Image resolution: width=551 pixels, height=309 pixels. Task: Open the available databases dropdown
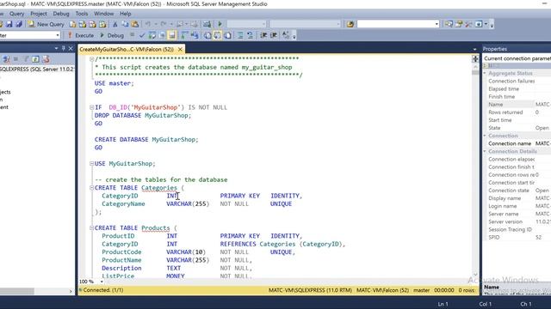pos(58,35)
